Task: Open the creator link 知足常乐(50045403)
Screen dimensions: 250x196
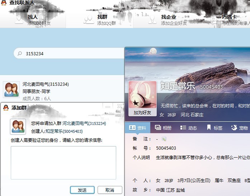Action: coord(64,131)
